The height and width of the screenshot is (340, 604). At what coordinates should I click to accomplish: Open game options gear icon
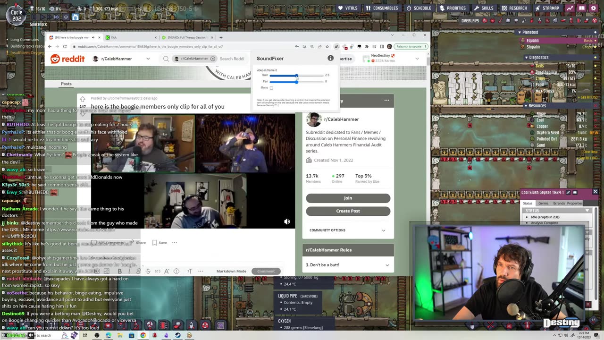594,8
